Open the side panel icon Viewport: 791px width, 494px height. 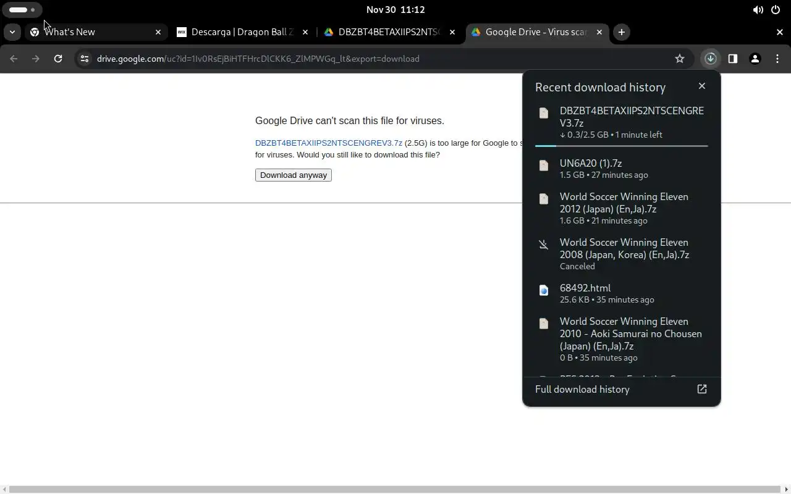coord(733,59)
